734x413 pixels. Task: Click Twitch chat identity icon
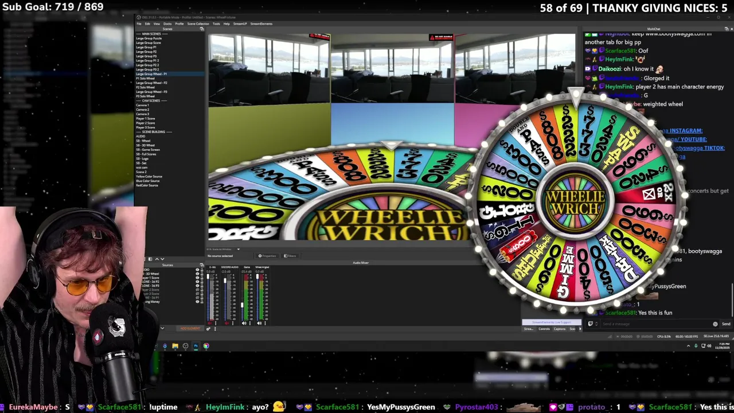(591, 324)
